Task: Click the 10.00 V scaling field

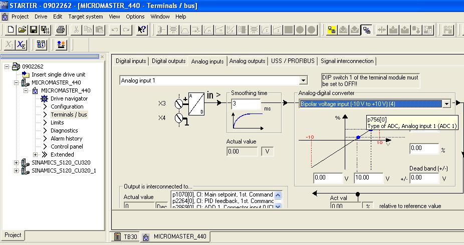Action: (368, 177)
